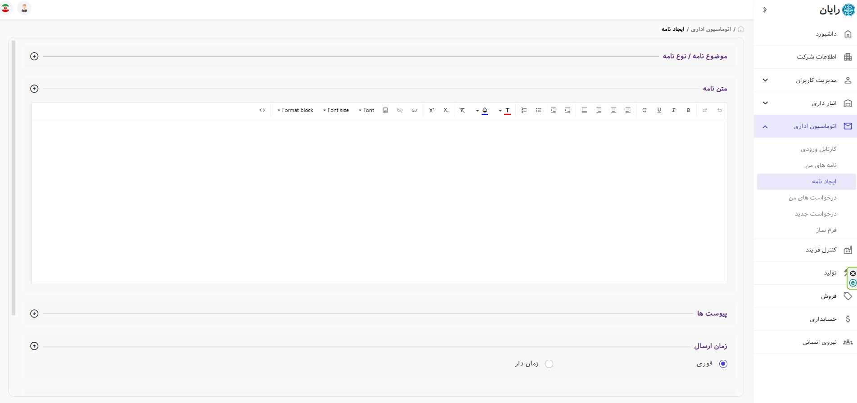Open the text color picker
The image size is (857, 403).
pyautogui.click(x=507, y=110)
